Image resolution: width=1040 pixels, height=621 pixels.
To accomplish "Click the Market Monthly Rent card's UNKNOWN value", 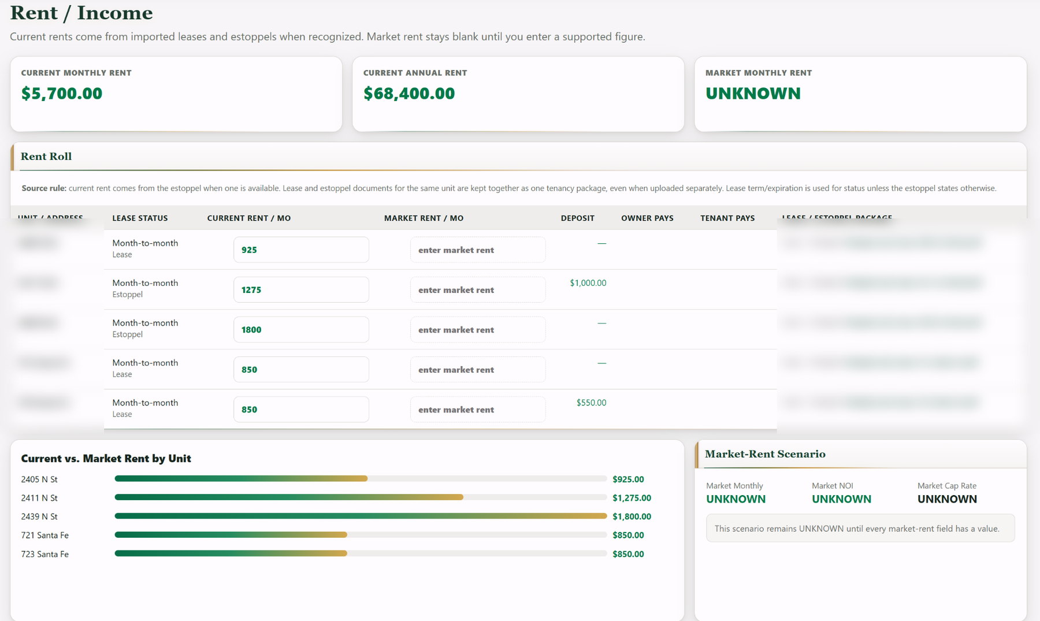I will click(x=753, y=94).
